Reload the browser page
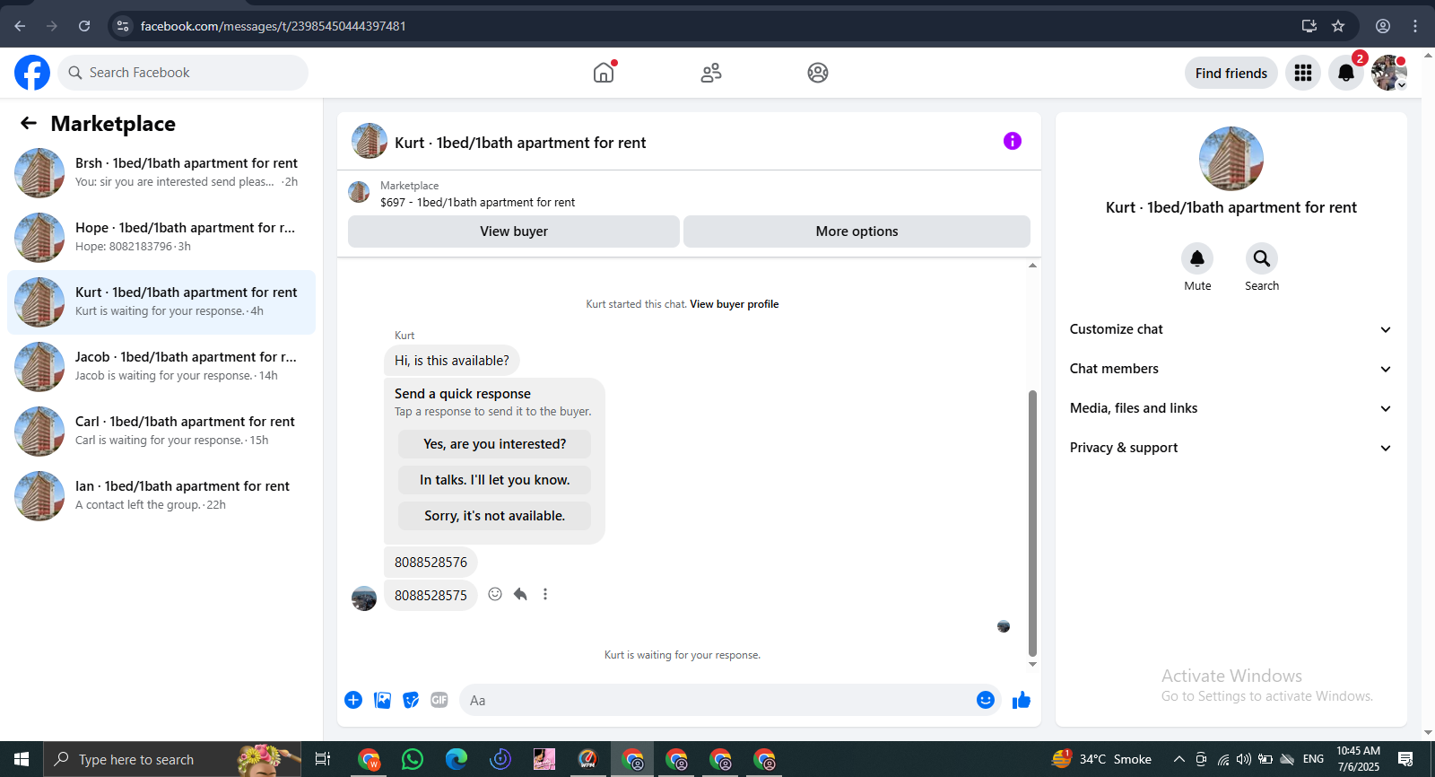 coord(84,26)
